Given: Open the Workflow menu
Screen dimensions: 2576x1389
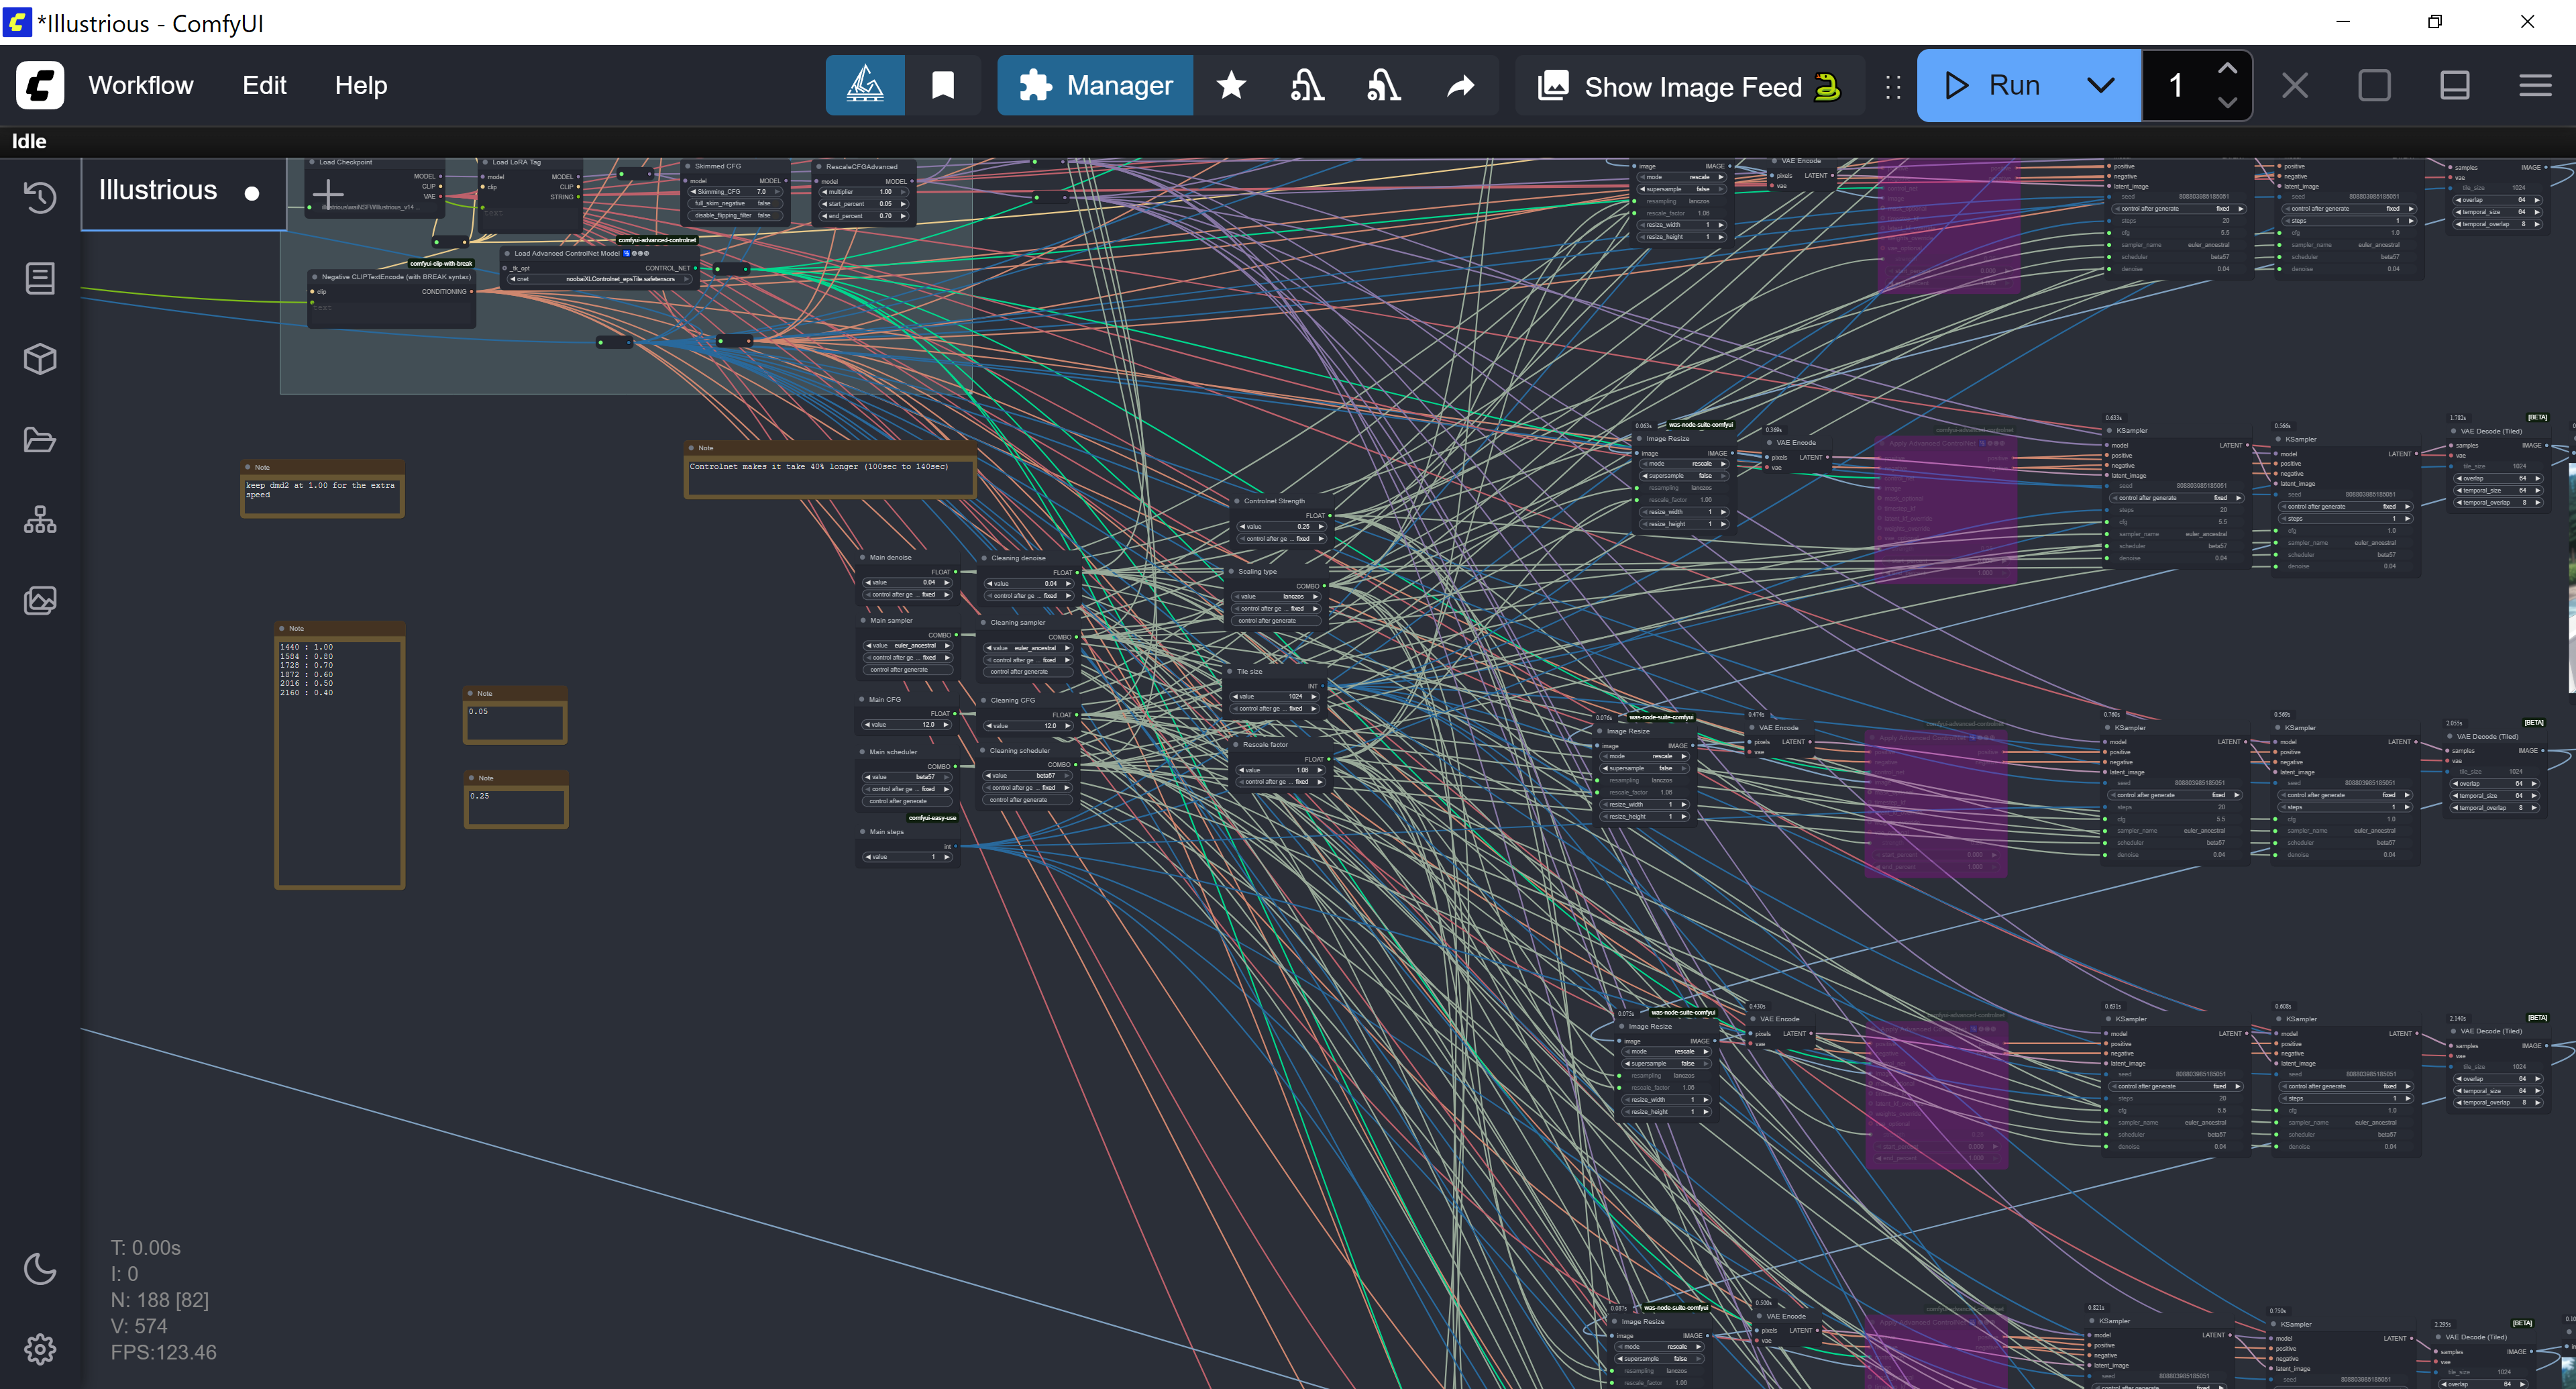Looking at the screenshot, I should point(141,85).
